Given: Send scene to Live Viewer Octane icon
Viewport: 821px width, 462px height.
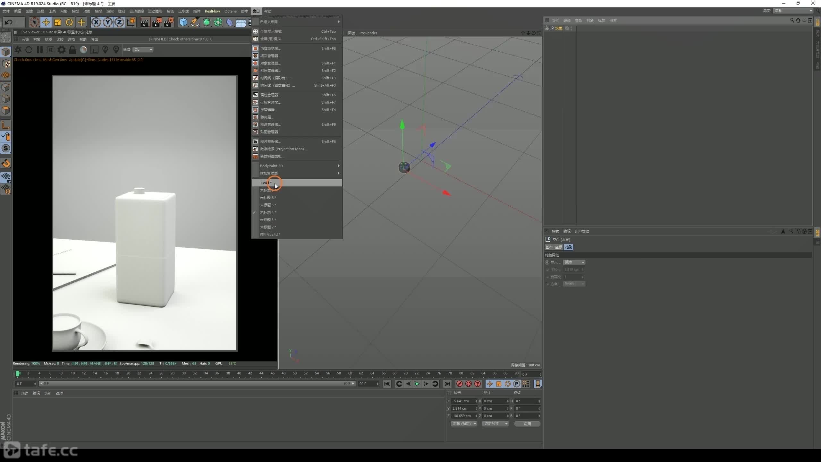Looking at the screenshot, I should point(18,50).
